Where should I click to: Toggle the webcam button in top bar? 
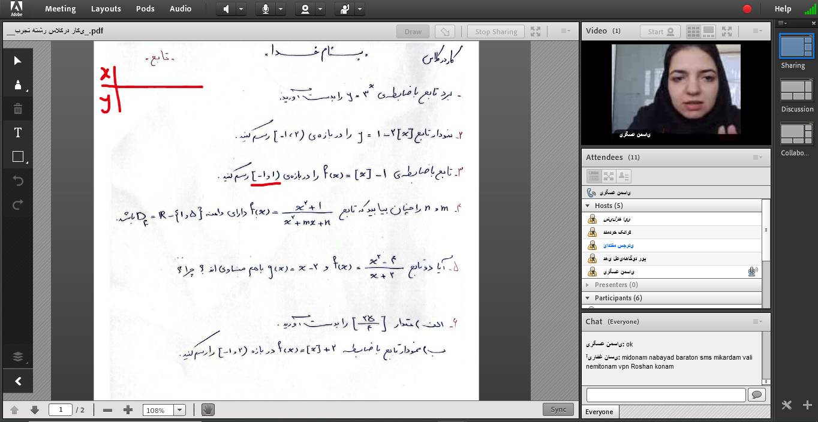pos(305,9)
